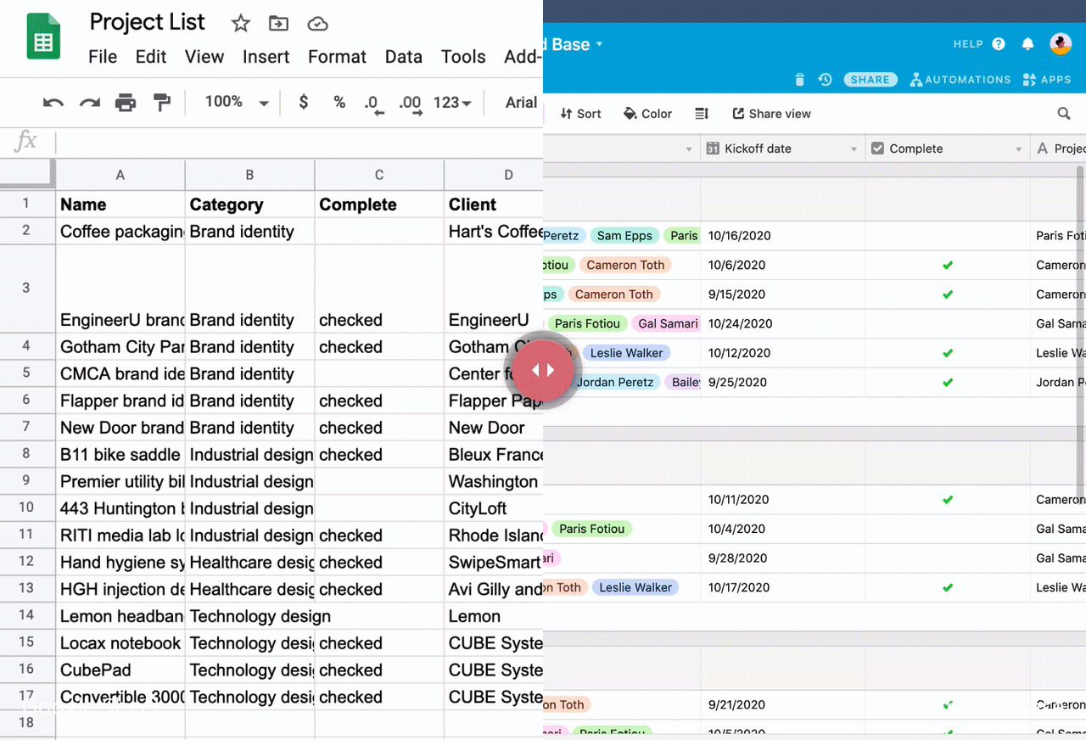Toggle Complete checkbox for 10/12/2020 row

[x=948, y=353]
